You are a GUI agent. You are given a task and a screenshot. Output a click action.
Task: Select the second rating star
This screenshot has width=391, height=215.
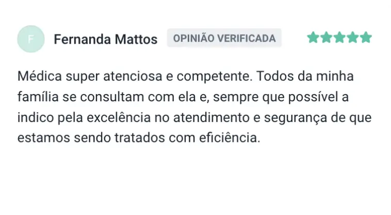tap(326, 38)
